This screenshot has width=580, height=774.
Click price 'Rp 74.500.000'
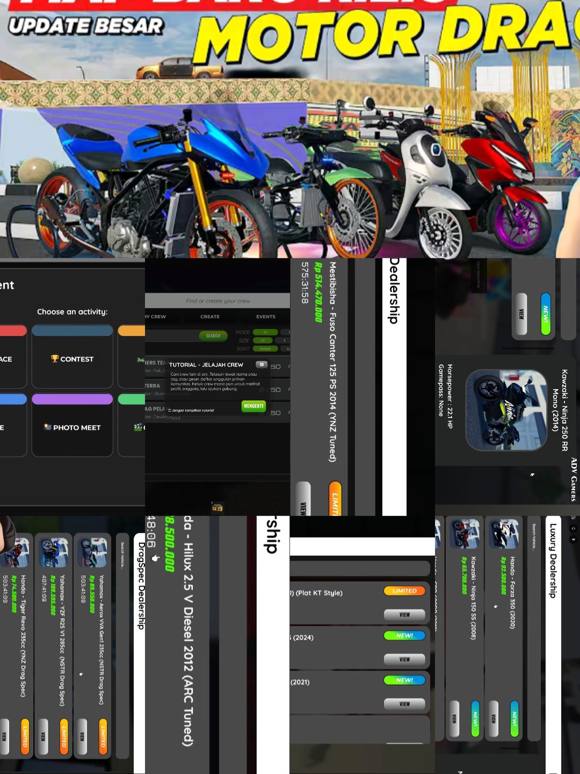click(14, 594)
